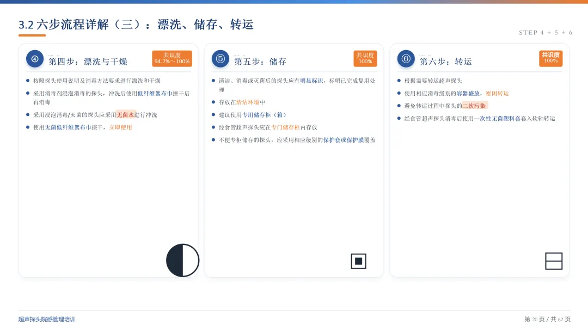Click footer text 超声探头院感管理培训
Viewport: 588px width, 331px height.
pyautogui.click(x=47, y=320)
